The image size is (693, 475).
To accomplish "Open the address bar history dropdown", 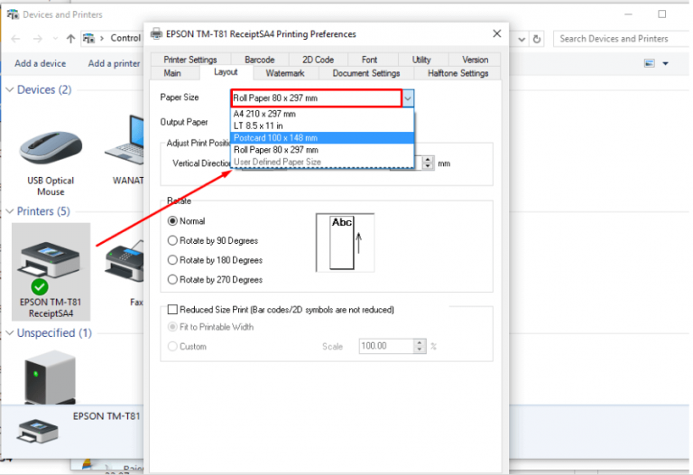I will point(522,39).
